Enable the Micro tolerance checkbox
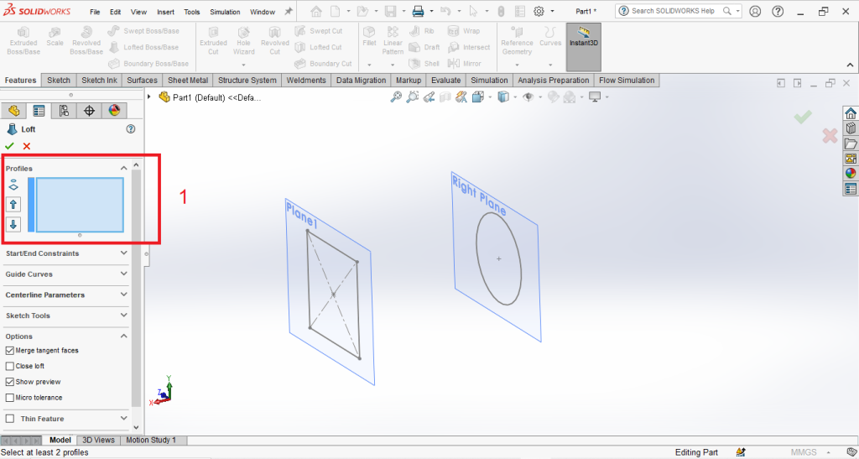859x459 pixels. pos(10,398)
